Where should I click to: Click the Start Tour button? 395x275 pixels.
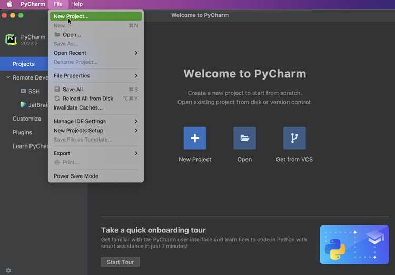click(120, 262)
